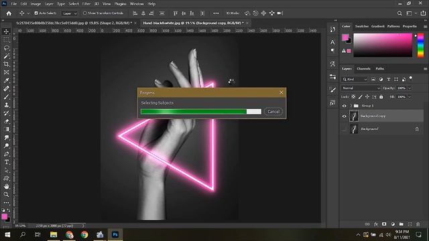The width and height of the screenshot is (429, 241).
Task: Hide the Group 1 layer visibility
Action: point(344,106)
